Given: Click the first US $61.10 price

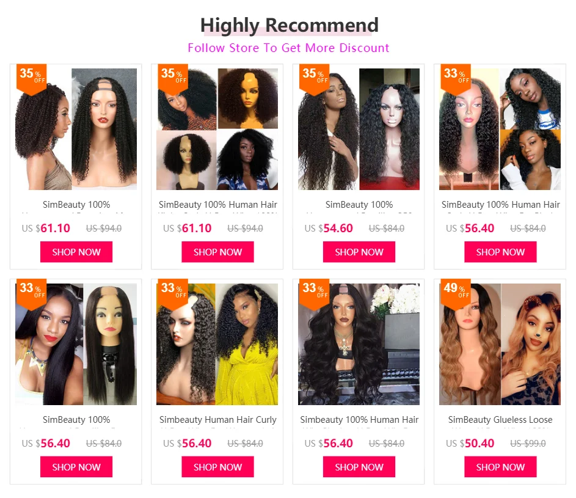Looking at the screenshot, I should point(46,229).
